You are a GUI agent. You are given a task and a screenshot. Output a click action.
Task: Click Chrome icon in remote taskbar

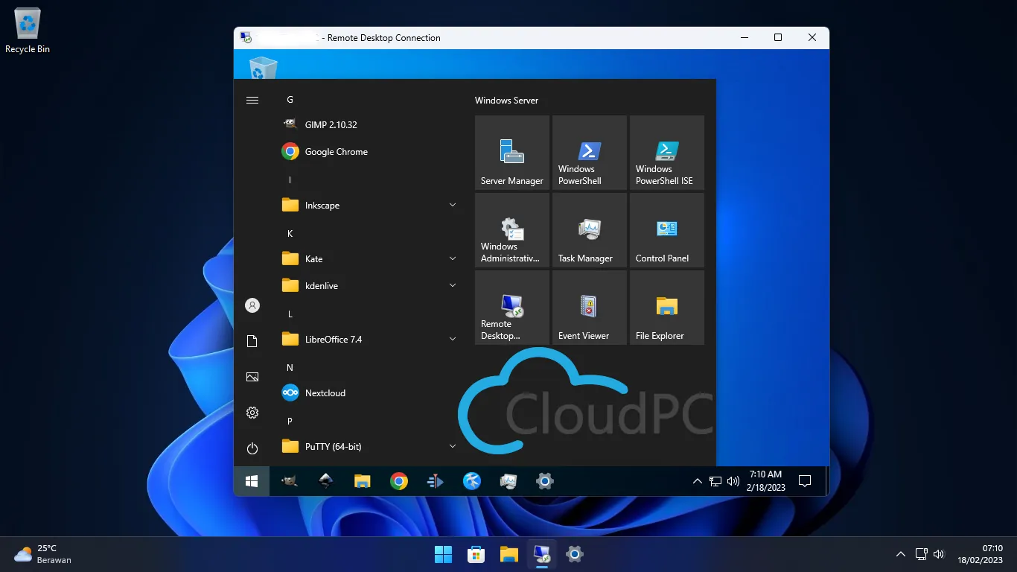click(399, 481)
